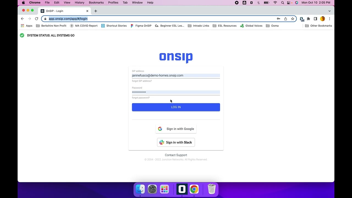Open Google Chrome from the Dock
Image resolution: width=352 pixels, height=198 pixels.
pos(194,189)
